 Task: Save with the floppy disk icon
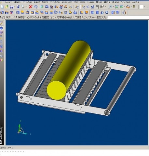[11, 7]
